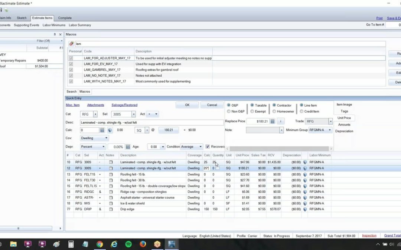
Task: Open the Age dropdown
Action: pos(163,147)
